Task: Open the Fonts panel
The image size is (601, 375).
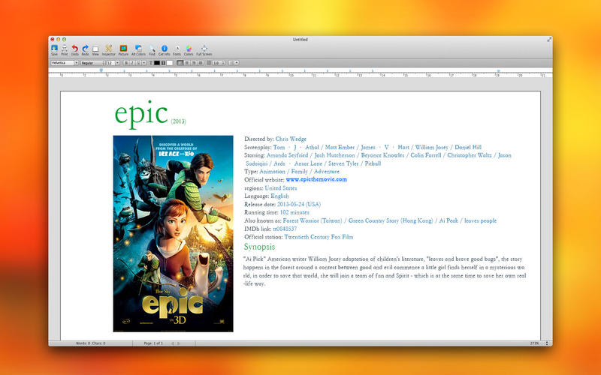Action: tap(177, 49)
